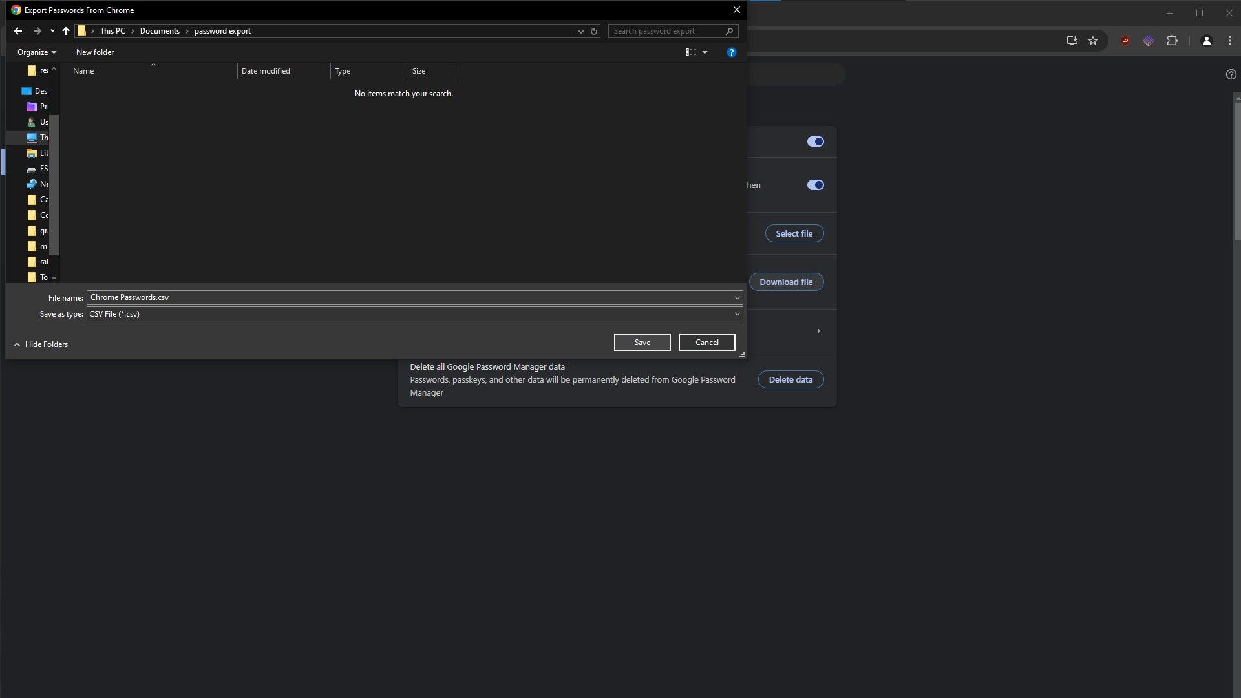
Task: Toggle the second settings switch in Chrome
Action: (816, 185)
